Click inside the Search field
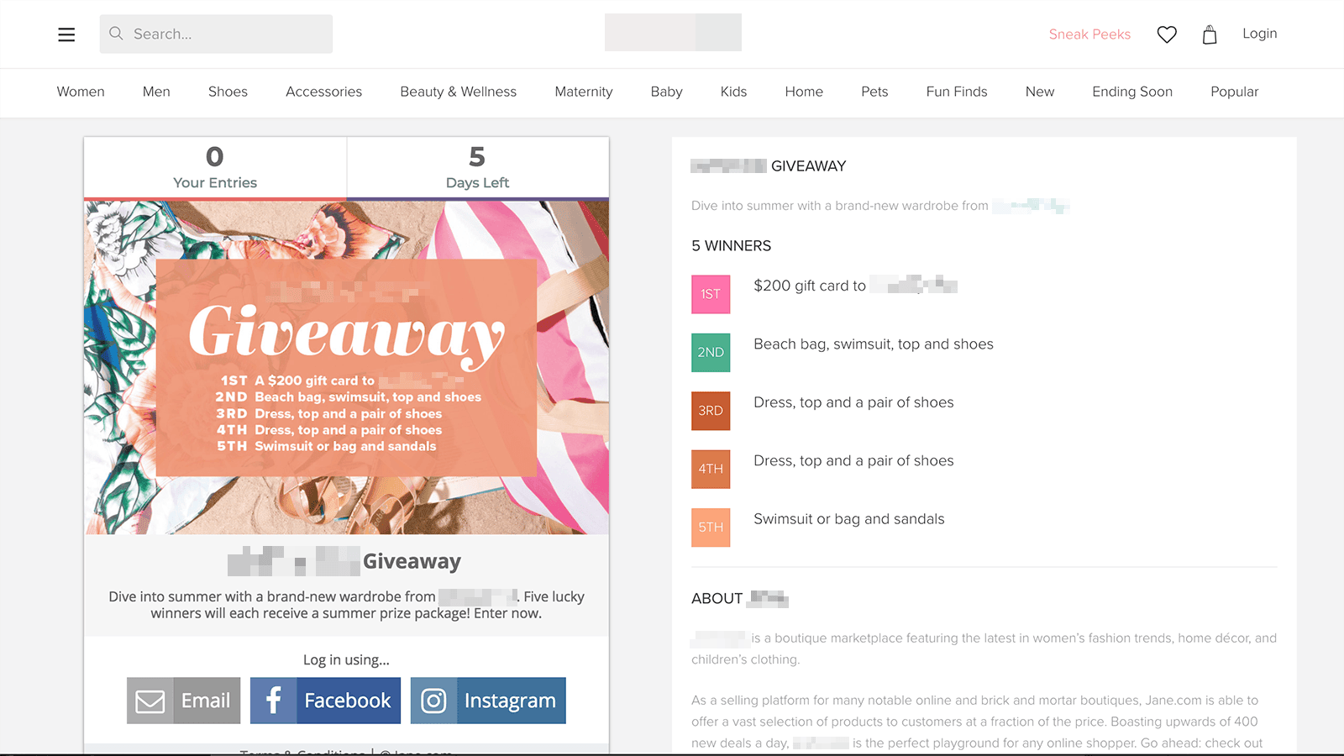Screen dimensions: 1344x756 [216, 34]
